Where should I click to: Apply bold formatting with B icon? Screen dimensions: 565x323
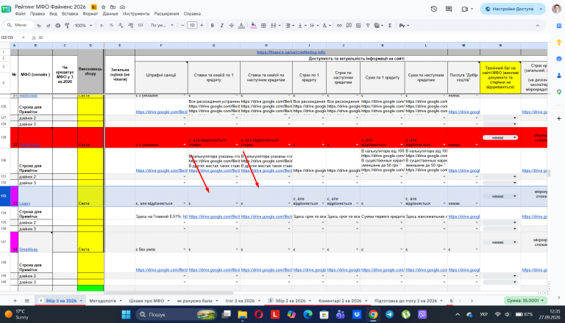tap(212, 26)
